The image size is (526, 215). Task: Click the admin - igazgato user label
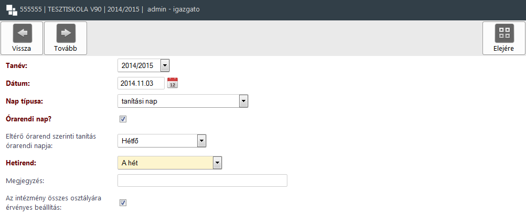pos(174,9)
